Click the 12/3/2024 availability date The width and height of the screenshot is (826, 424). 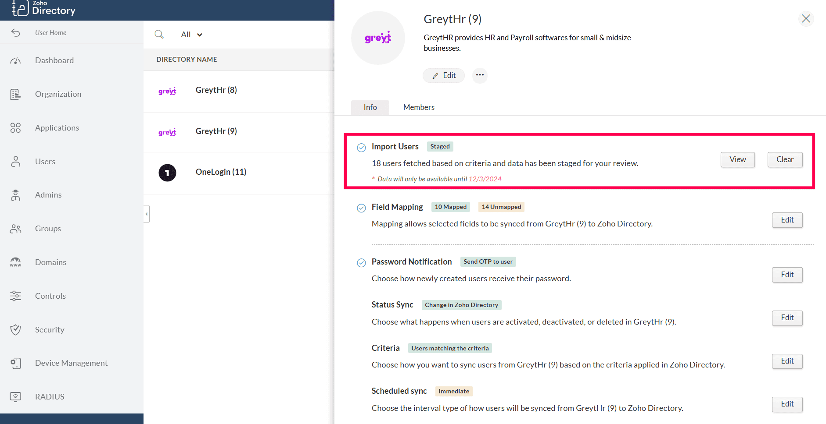[x=485, y=179]
